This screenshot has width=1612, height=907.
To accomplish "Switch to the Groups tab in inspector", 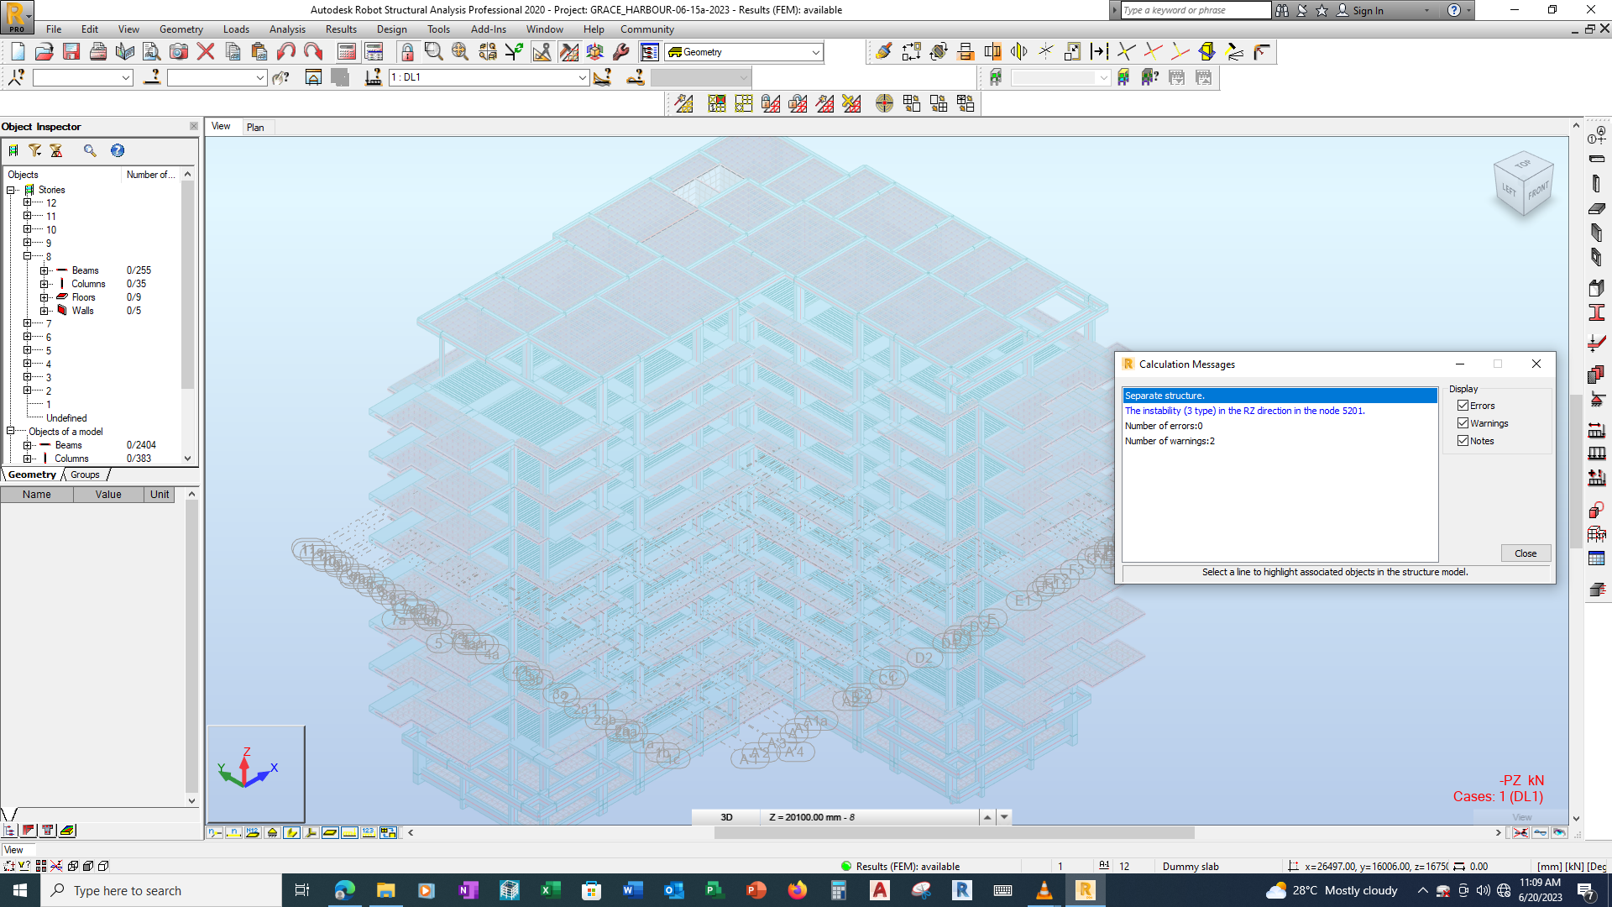I will [85, 474].
